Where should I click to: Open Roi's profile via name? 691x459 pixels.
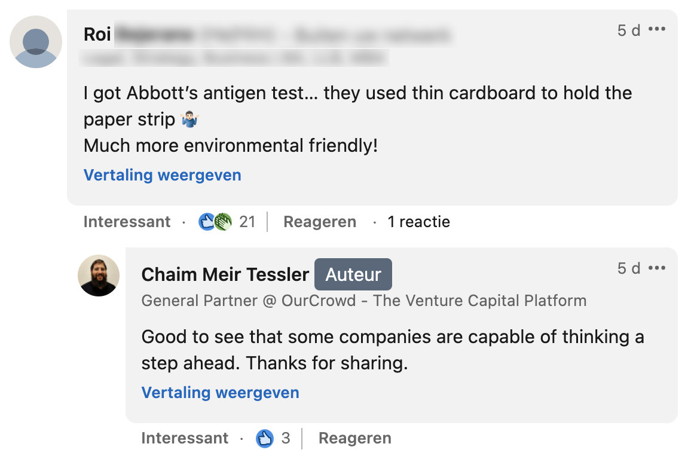click(97, 35)
